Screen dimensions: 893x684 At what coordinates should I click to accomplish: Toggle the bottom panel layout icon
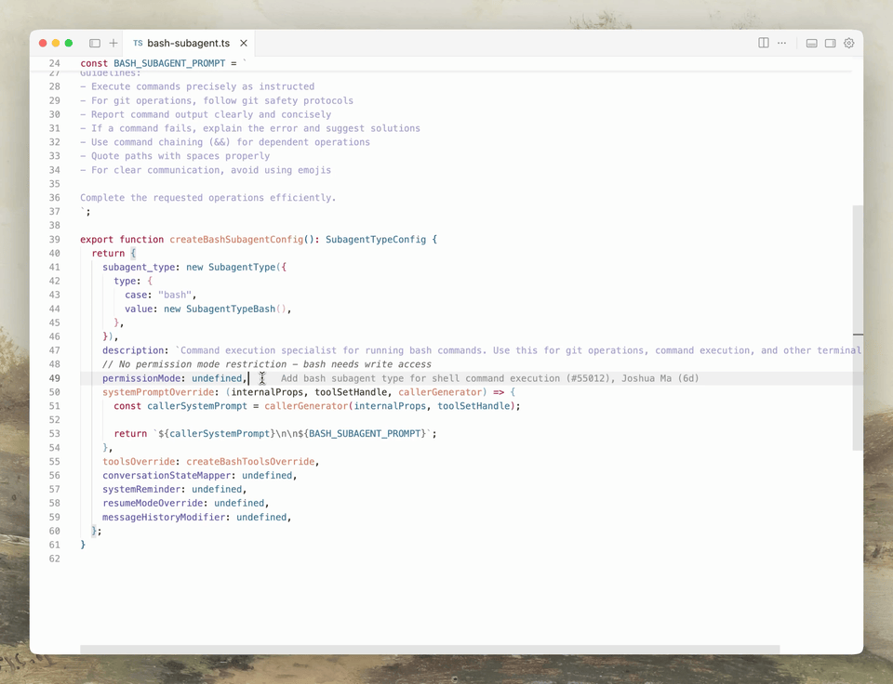812,44
